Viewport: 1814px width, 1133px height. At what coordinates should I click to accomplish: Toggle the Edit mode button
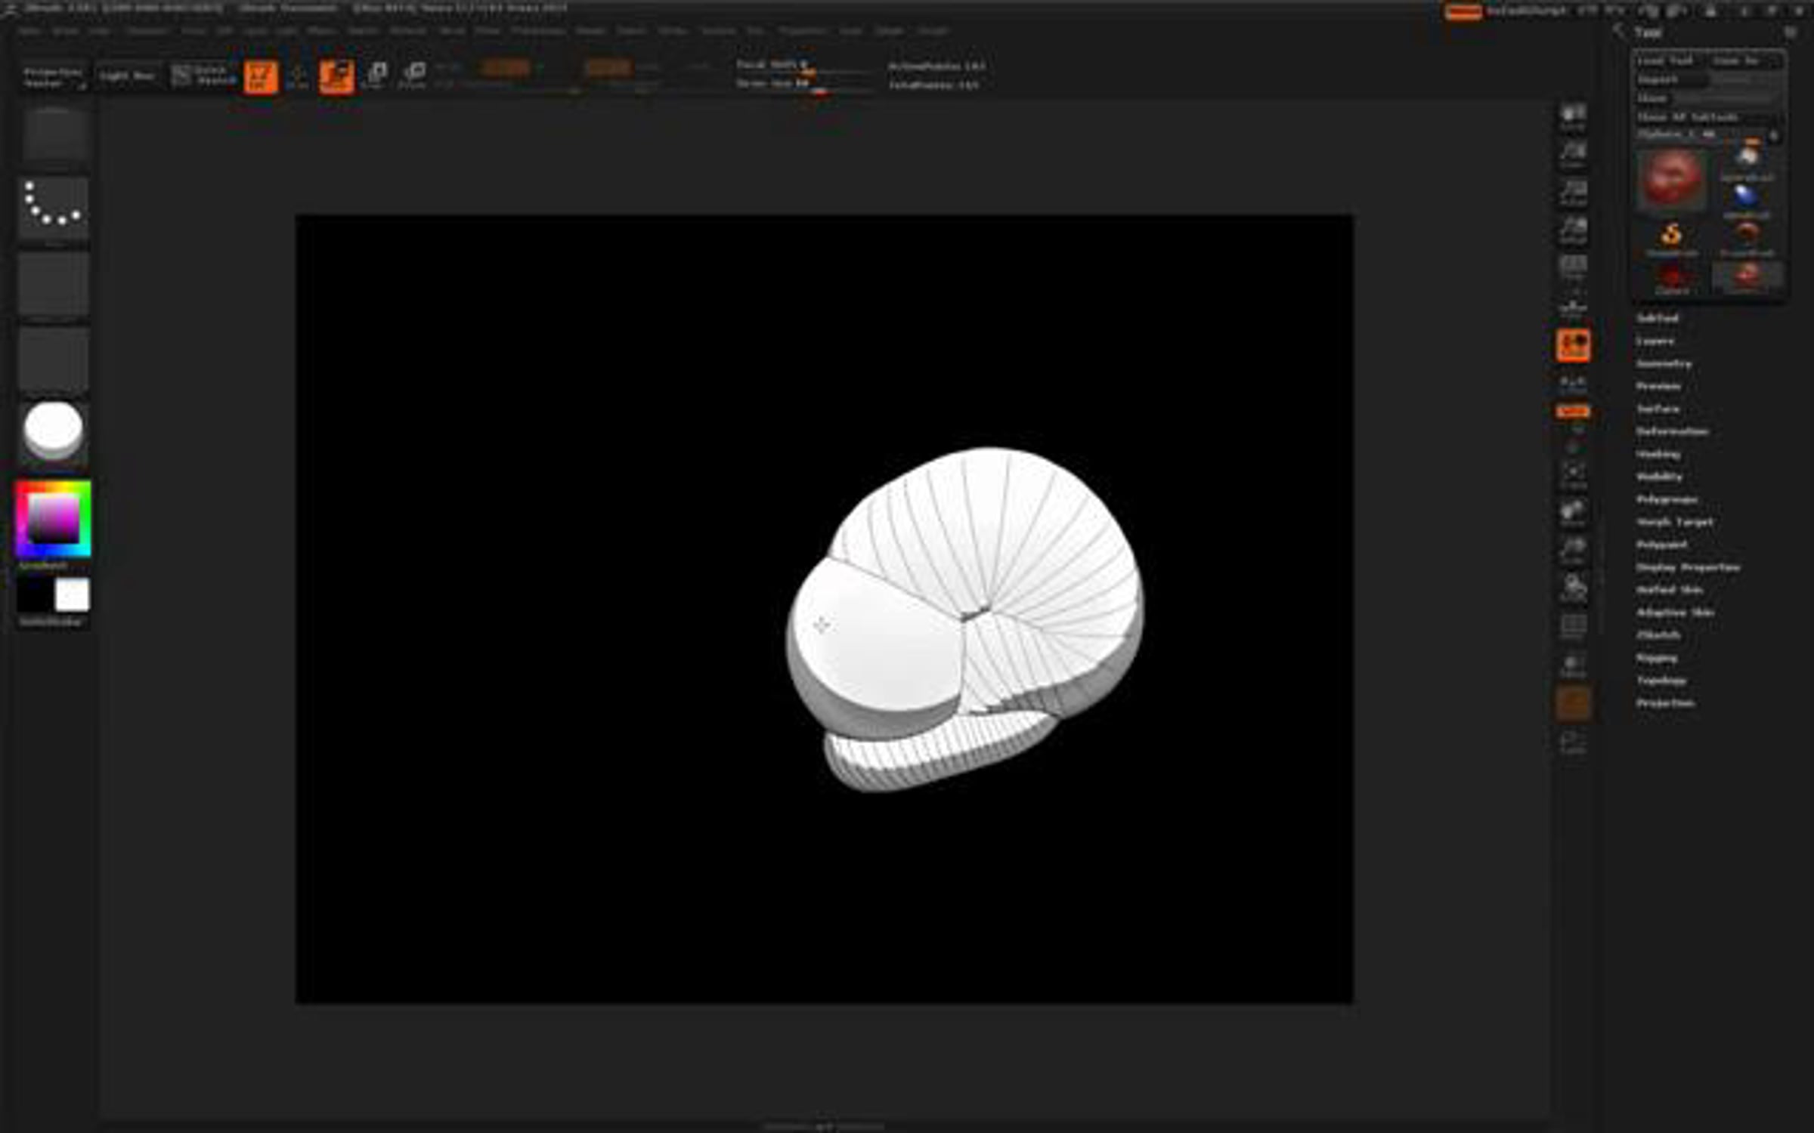point(260,76)
